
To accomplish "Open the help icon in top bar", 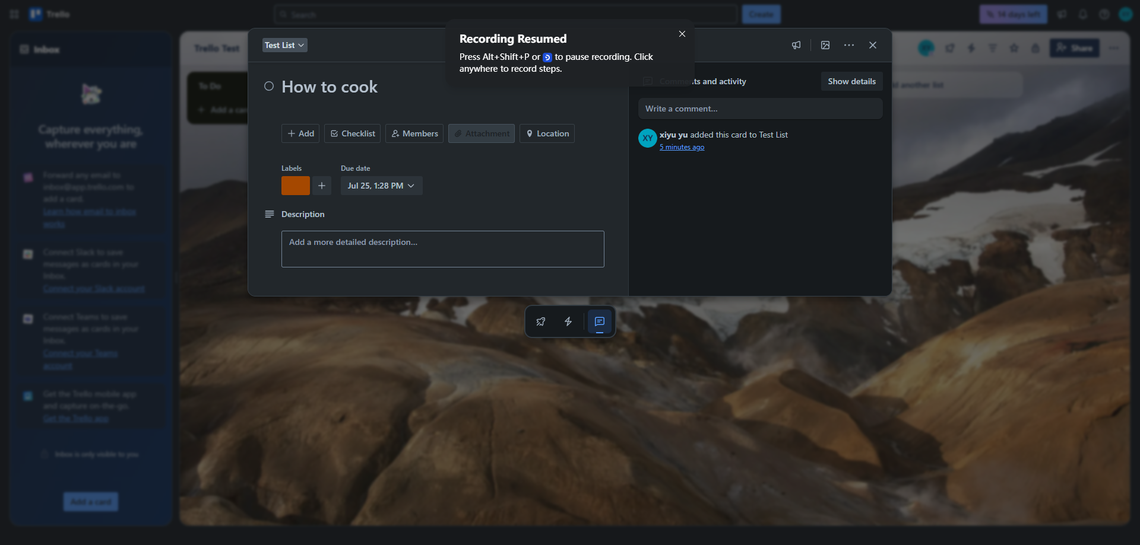I will [x=1104, y=14].
